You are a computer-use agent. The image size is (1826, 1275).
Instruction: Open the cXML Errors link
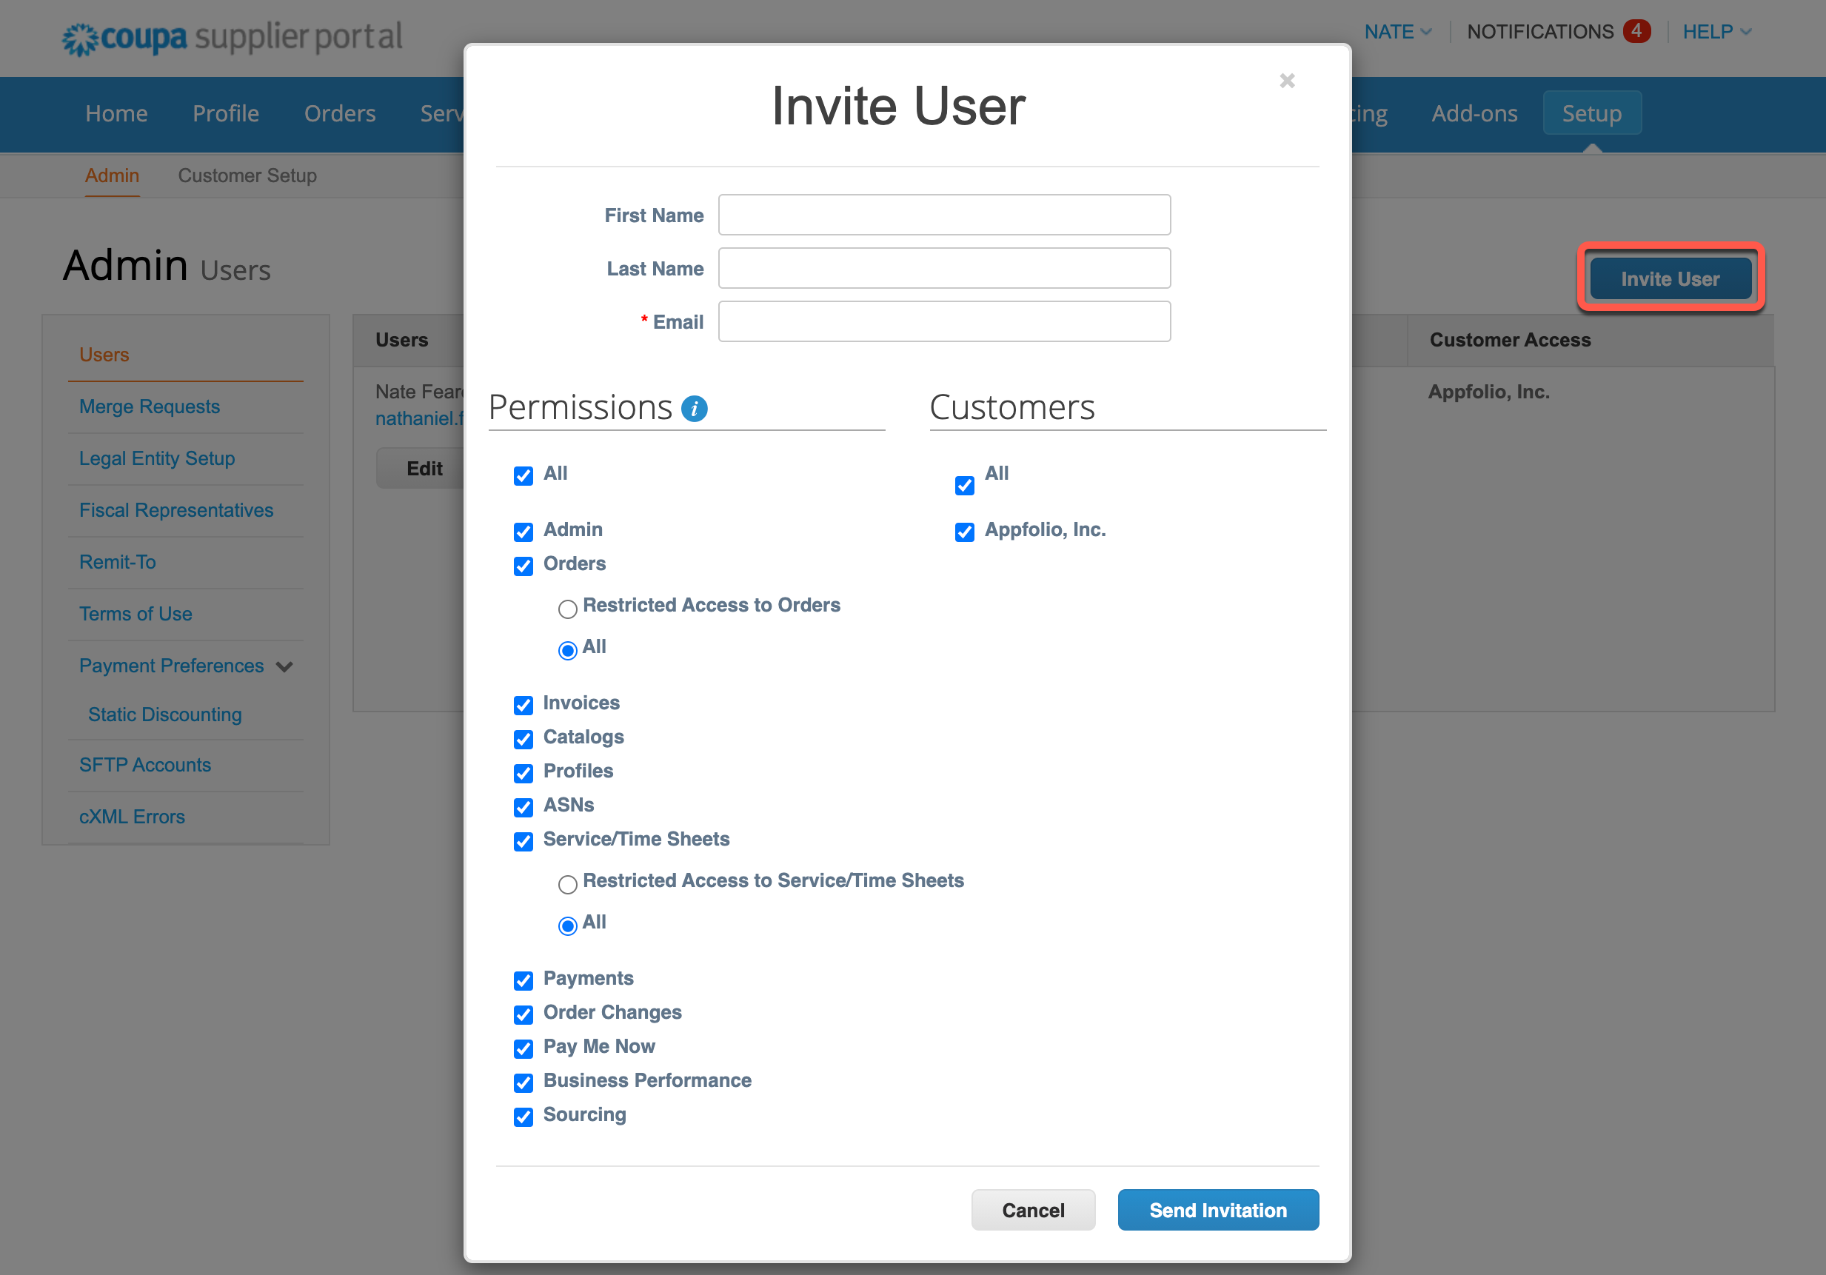(132, 816)
